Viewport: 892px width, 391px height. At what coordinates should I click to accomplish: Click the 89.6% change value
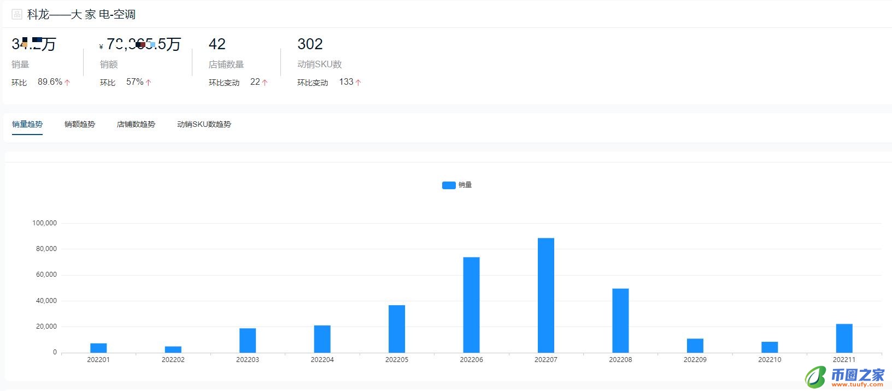point(50,82)
